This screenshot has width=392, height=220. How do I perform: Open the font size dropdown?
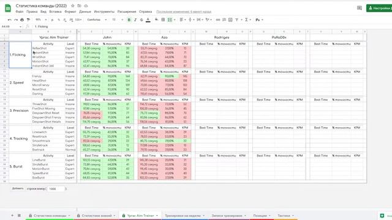coord(117,20)
